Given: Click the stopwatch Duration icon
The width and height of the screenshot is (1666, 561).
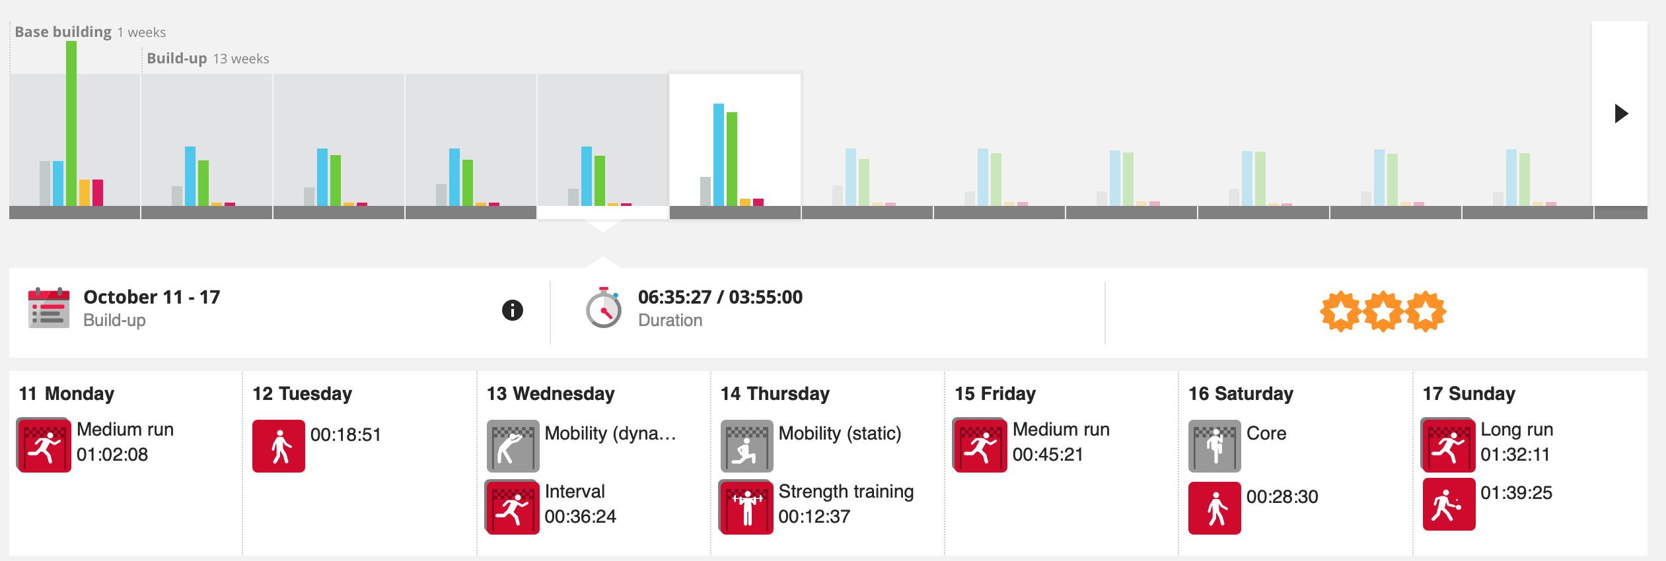Looking at the screenshot, I should tap(603, 308).
